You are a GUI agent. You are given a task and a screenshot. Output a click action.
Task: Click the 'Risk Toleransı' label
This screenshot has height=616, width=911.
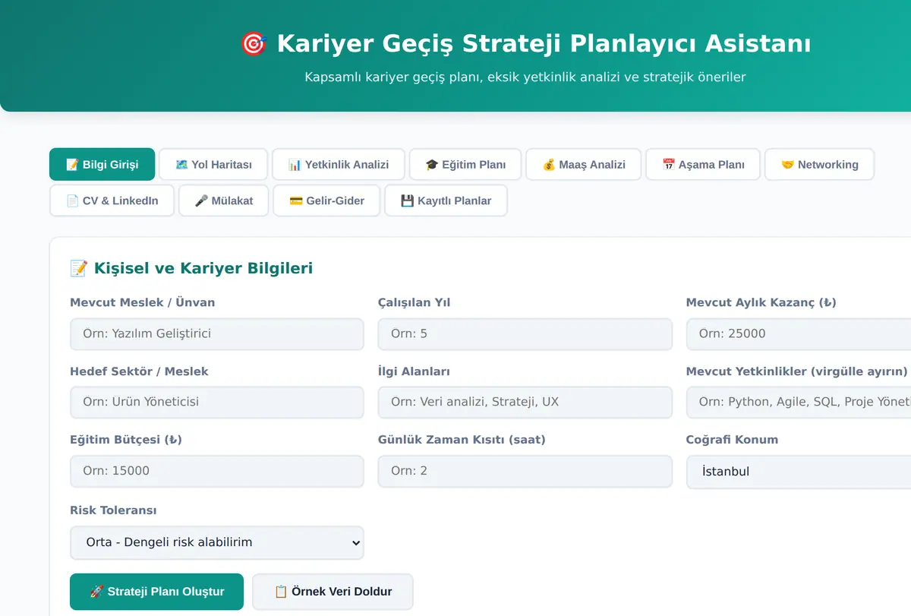click(x=113, y=510)
